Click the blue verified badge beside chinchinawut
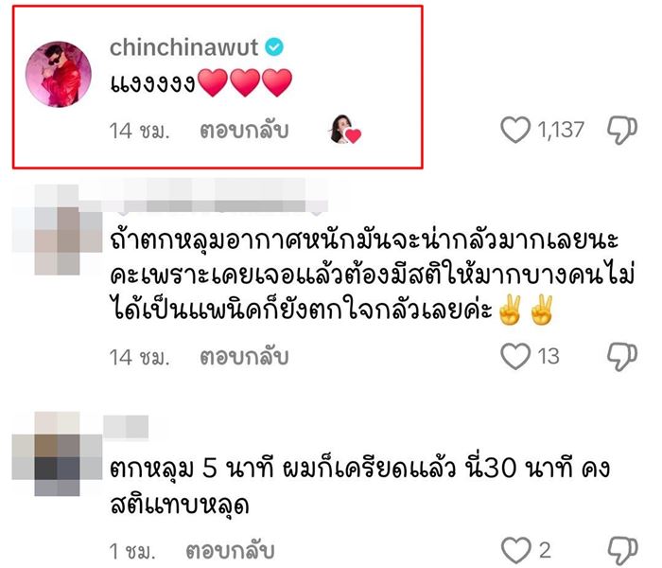Screen dimensions: 662x568 click(274, 46)
